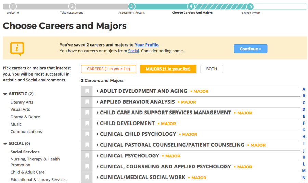Bookmark the Adult Development and Aging major

coord(87,91)
